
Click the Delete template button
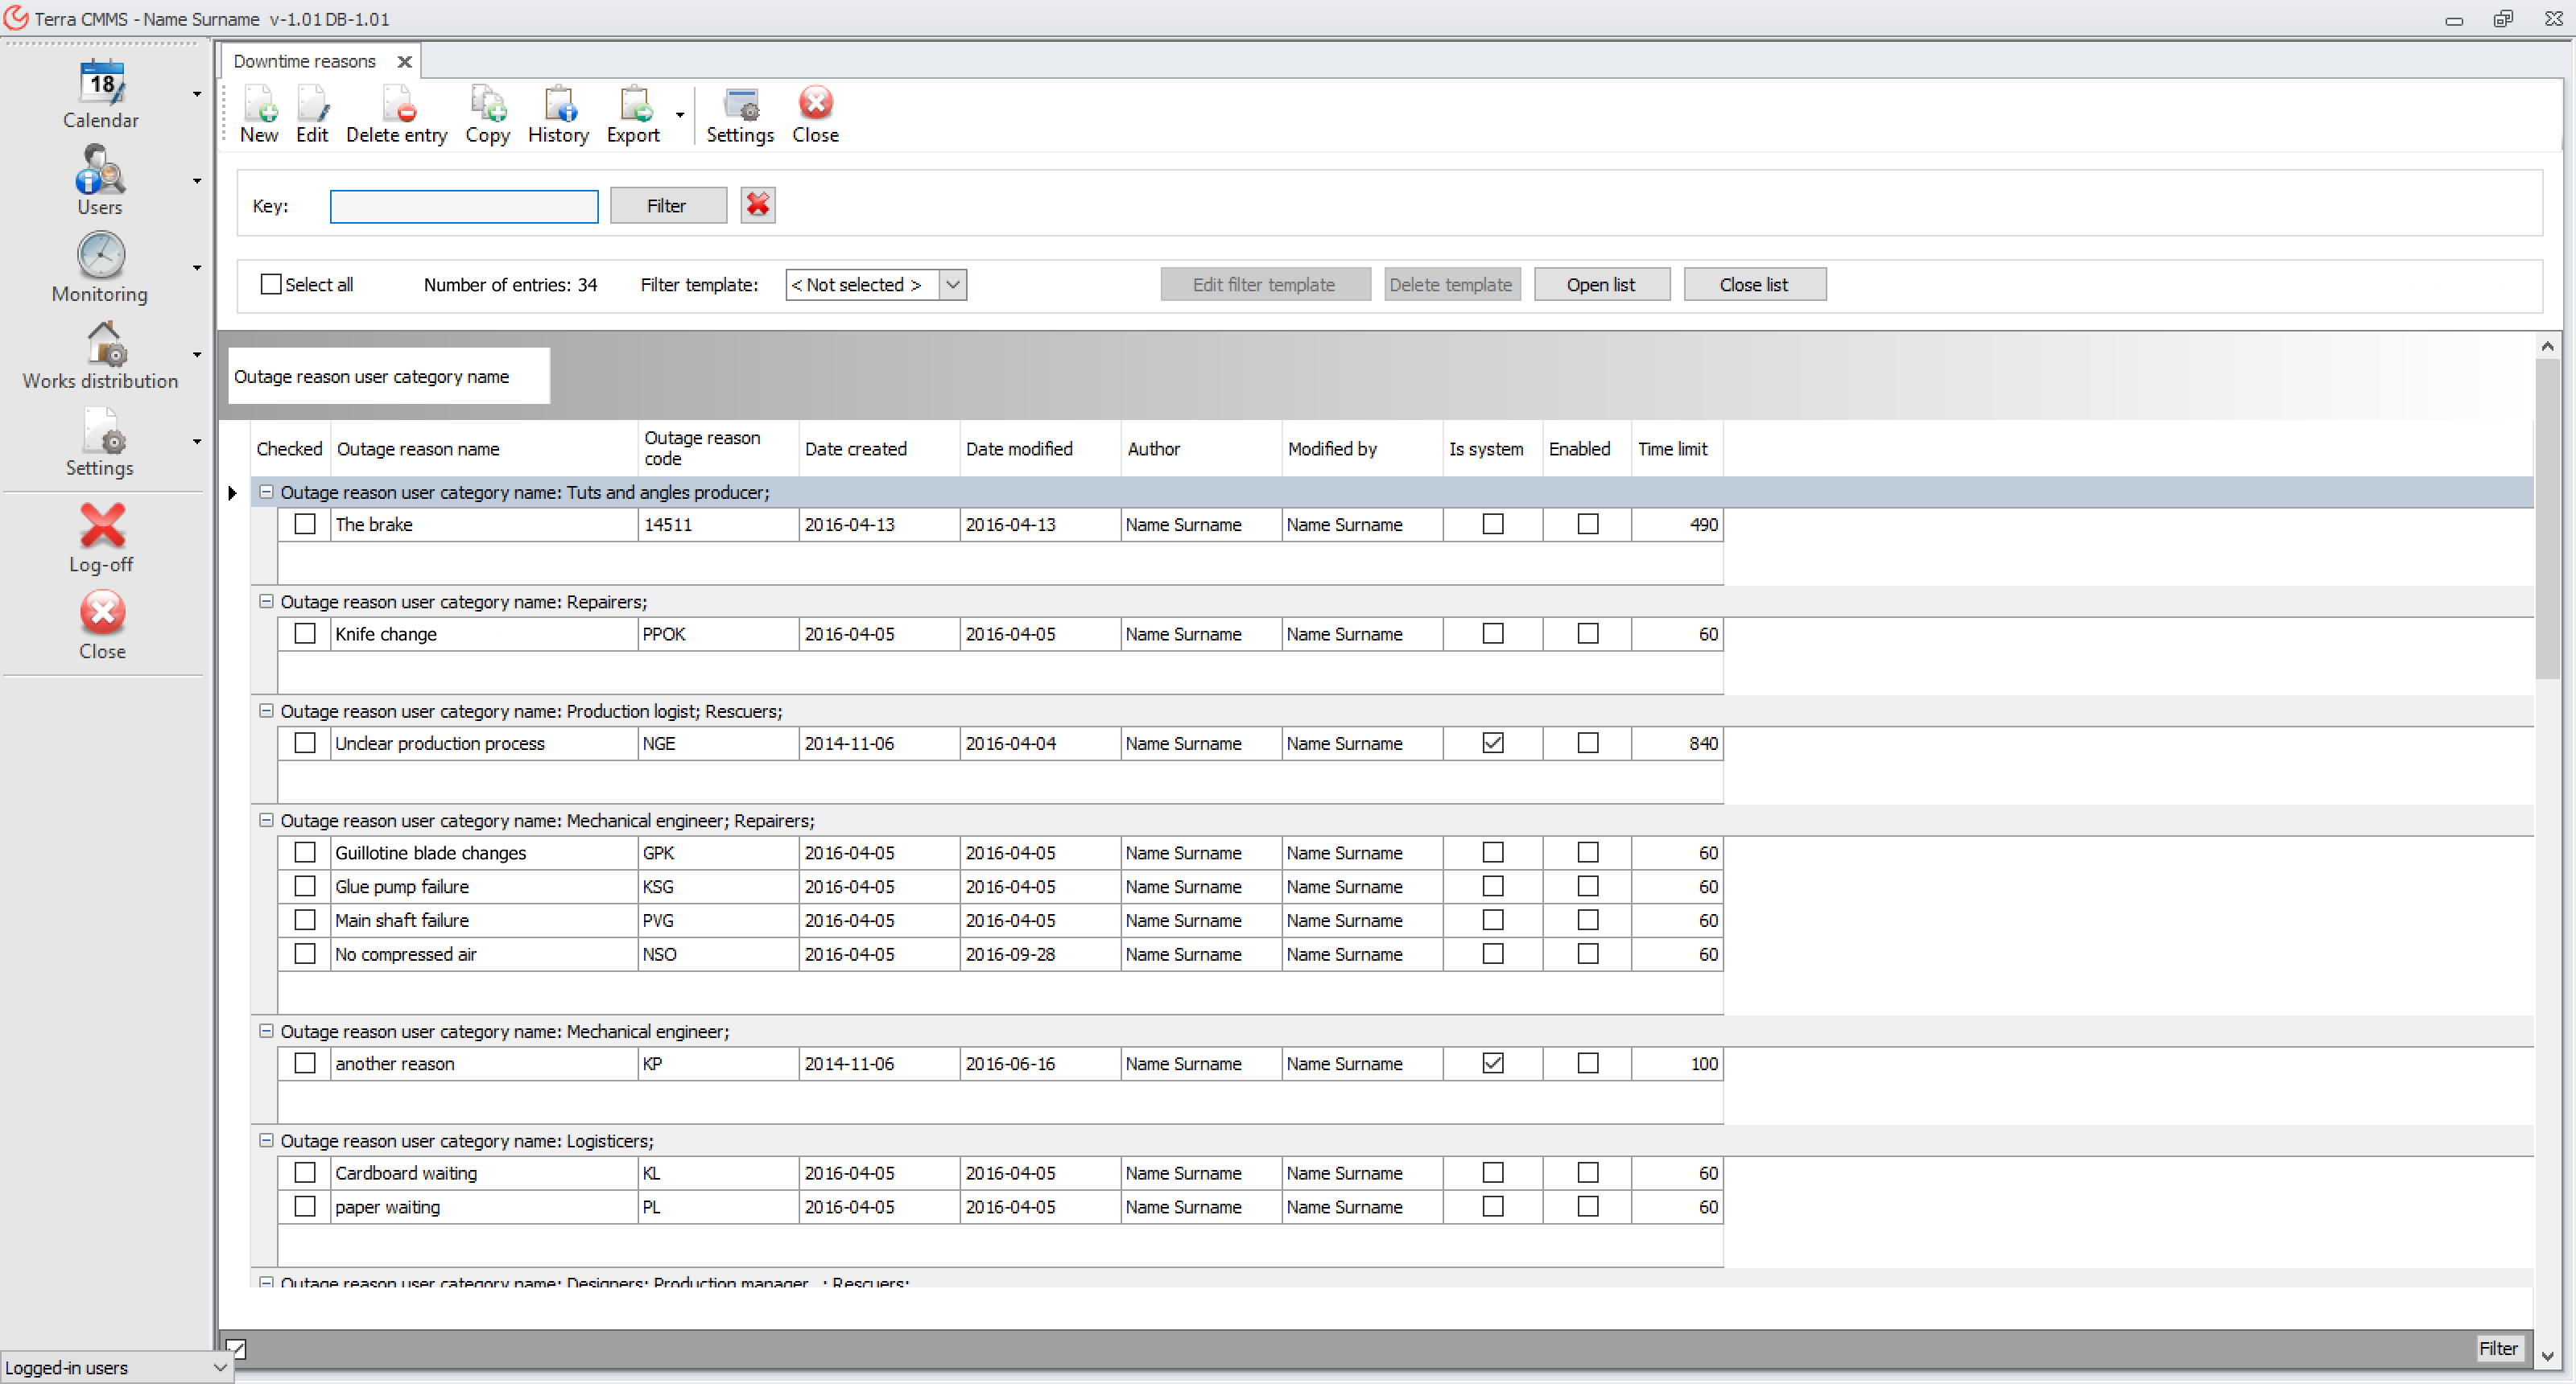(1452, 285)
